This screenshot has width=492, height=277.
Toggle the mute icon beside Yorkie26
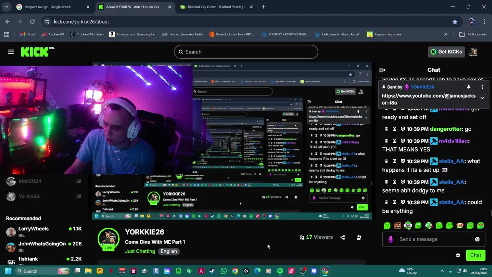point(79,196)
